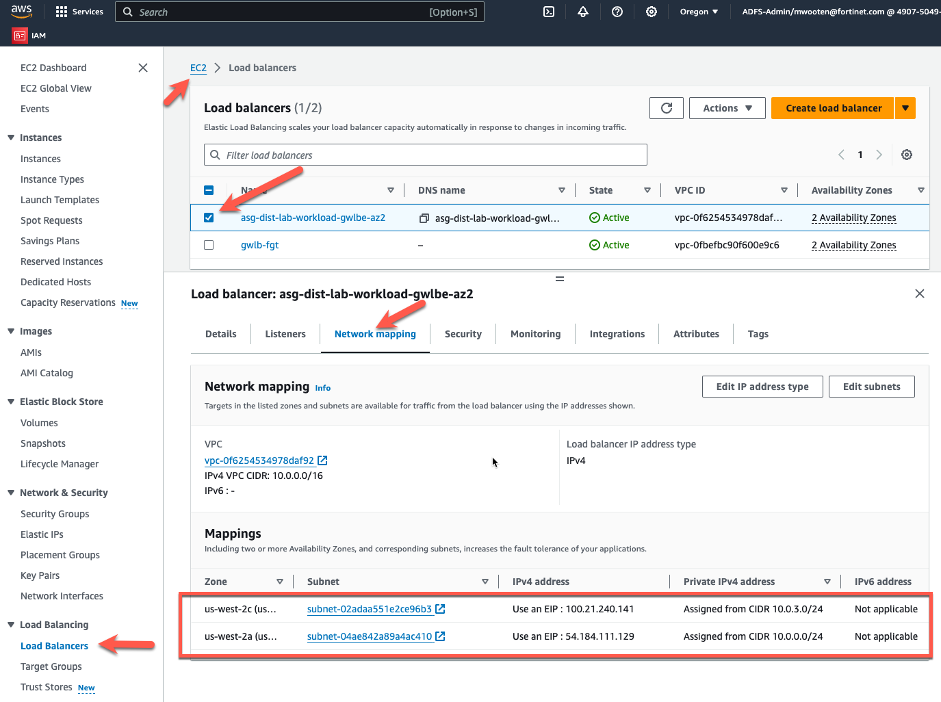Open Target Groups in sidebar
This screenshot has width=941, height=702.
(x=51, y=666)
